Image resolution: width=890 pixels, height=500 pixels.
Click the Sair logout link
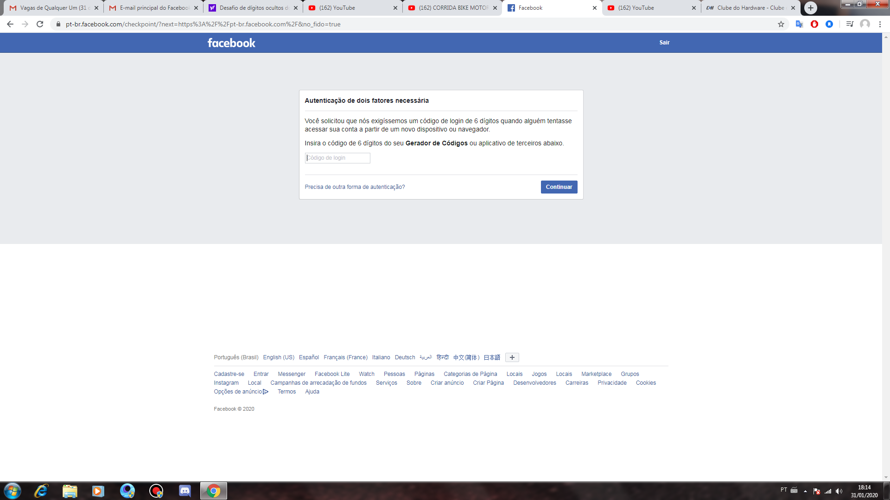pos(664,43)
